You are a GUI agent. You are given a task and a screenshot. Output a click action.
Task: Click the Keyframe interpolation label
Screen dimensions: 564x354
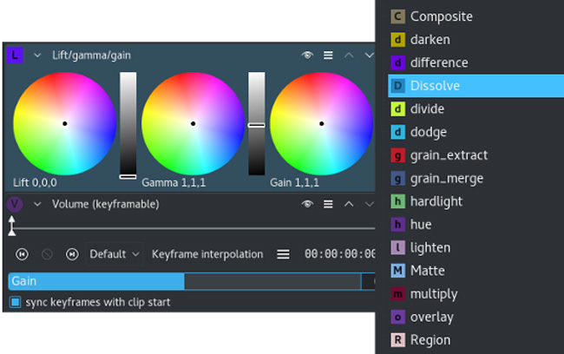pyautogui.click(x=207, y=254)
